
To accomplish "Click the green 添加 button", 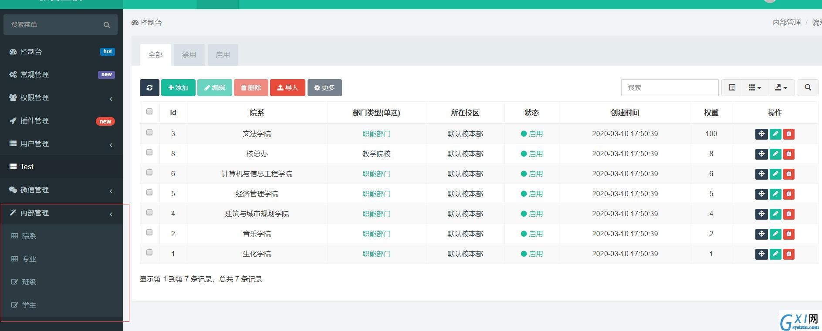I will point(178,87).
